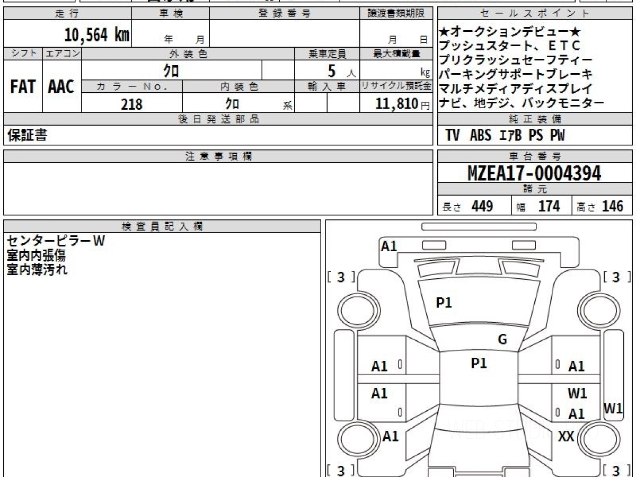
Task: Select the TV equipment code
Action: coord(453,136)
